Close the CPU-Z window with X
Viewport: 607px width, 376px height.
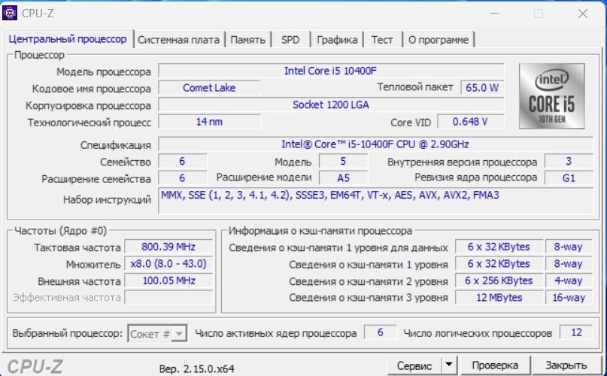click(583, 14)
